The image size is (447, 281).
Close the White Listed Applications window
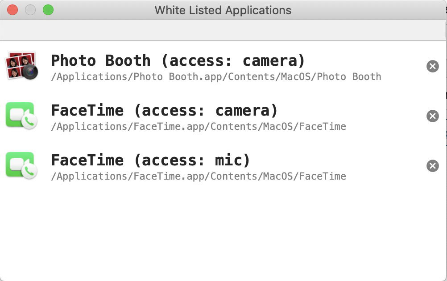coord(12,10)
